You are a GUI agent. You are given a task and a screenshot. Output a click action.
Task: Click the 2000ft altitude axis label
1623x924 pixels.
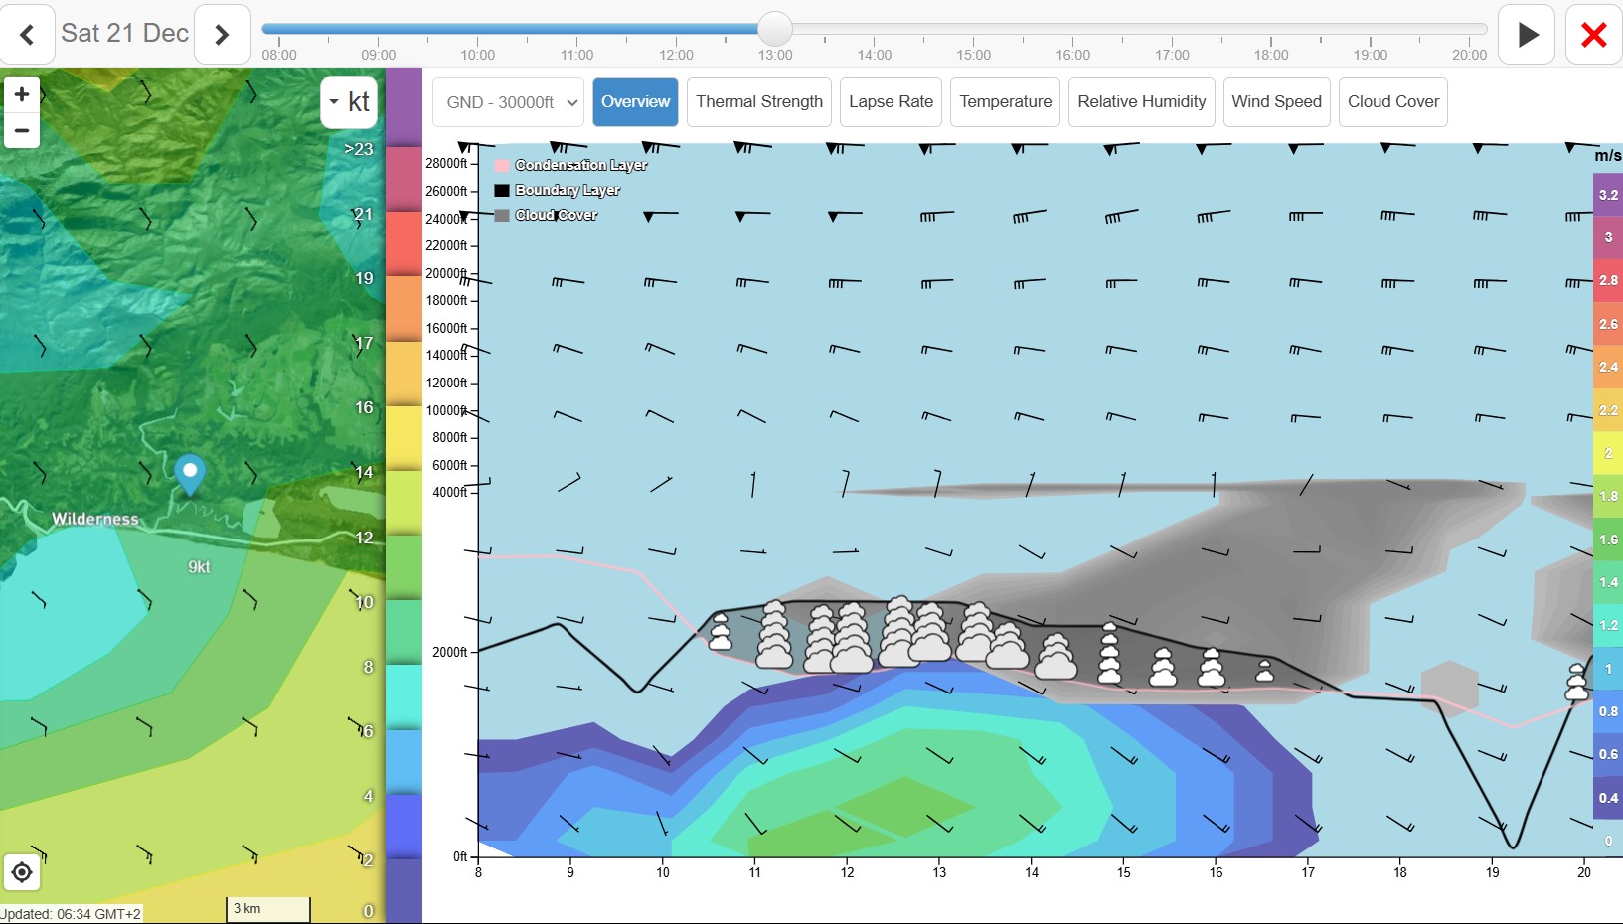coord(449,652)
